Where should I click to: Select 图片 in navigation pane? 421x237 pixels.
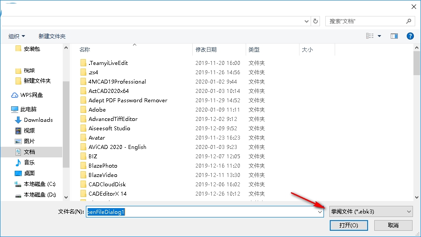pos(29,141)
